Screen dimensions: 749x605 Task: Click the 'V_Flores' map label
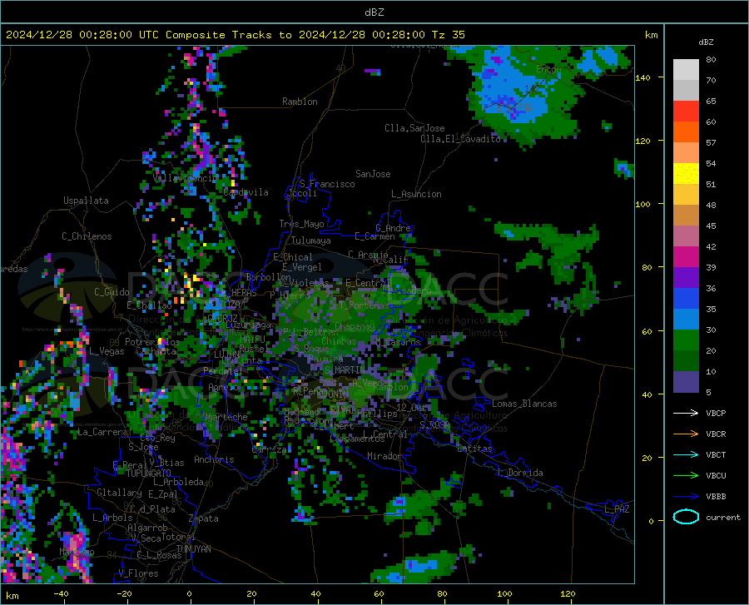coord(138,573)
